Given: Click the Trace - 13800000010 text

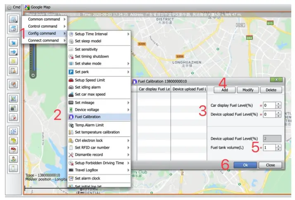Looking at the screenshot, I should 43,175.
